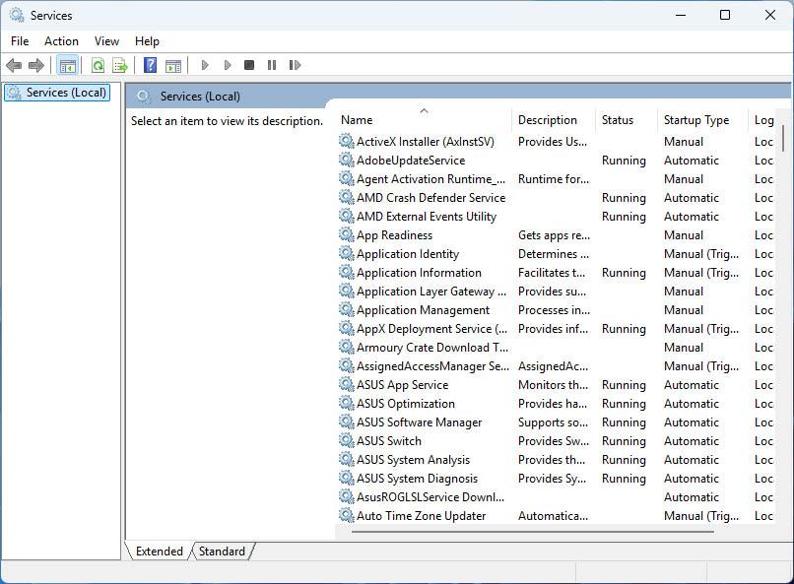794x584 pixels.
Task: Click the gear icon beside Application Identity
Action: click(347, 253)
